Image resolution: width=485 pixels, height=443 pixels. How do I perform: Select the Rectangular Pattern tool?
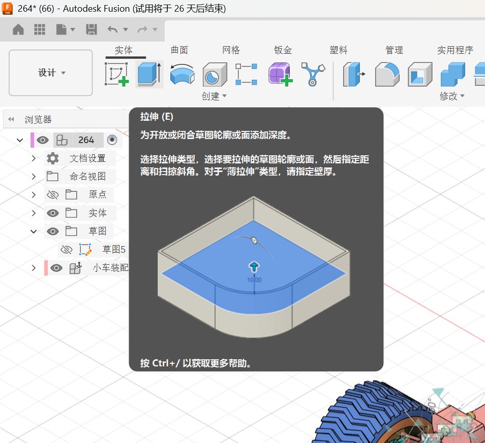tap(246, 75)
